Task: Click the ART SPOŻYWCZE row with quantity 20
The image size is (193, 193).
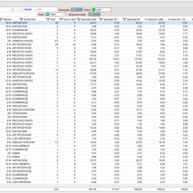Action: (96, 44)
